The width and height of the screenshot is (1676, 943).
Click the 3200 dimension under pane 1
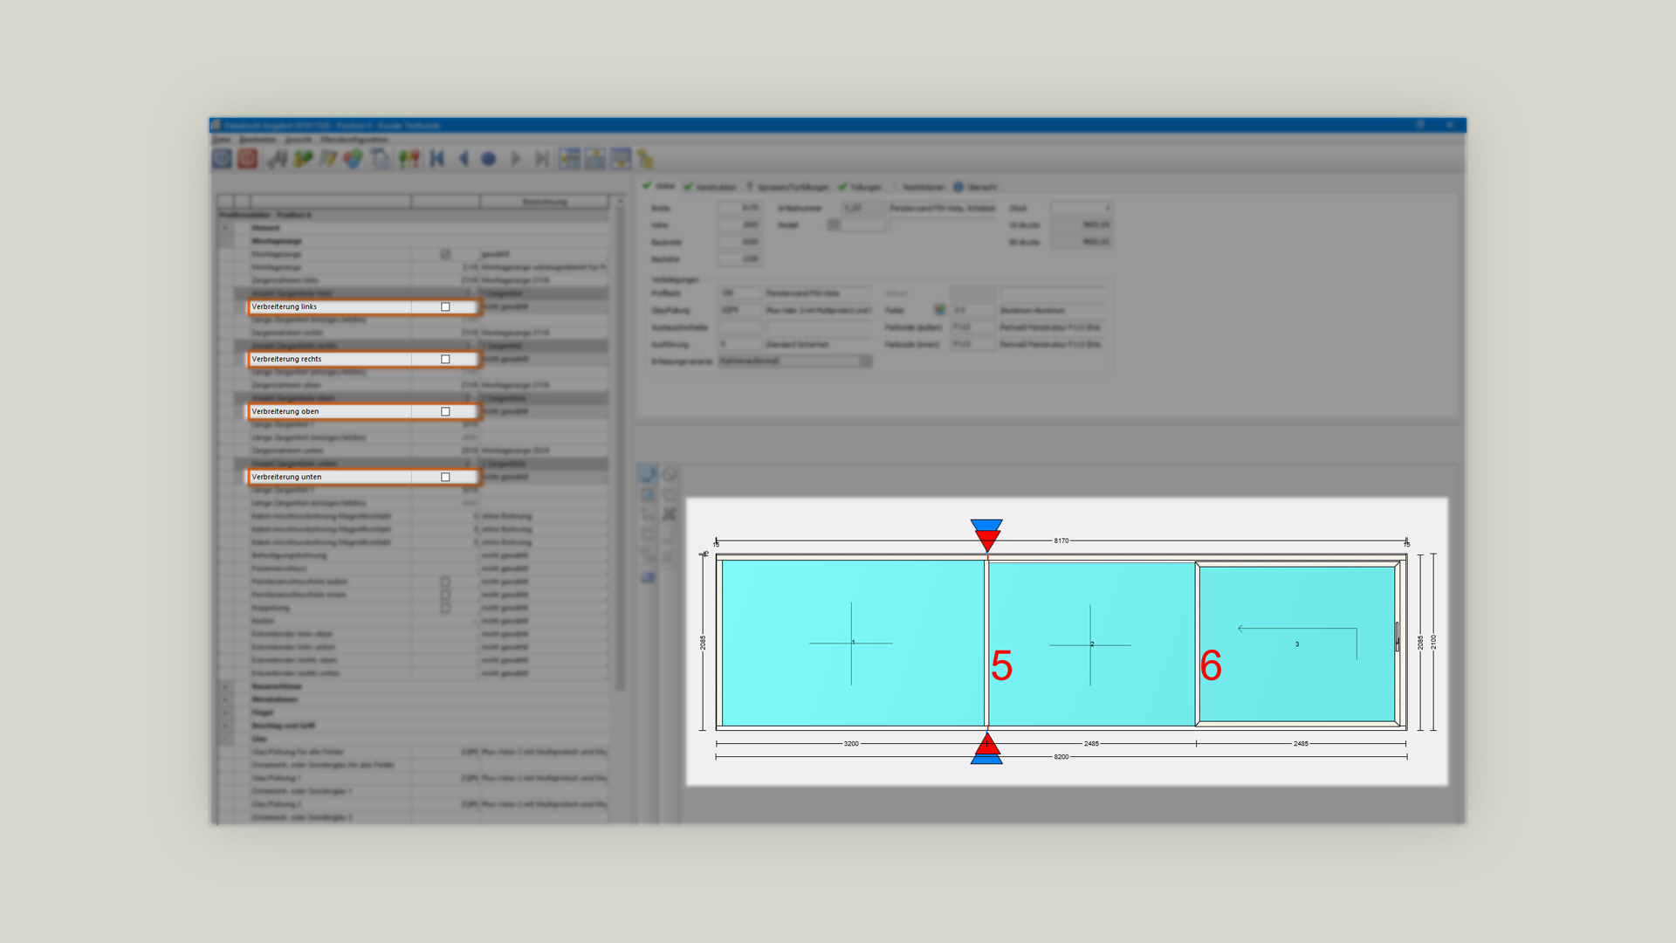851,744
